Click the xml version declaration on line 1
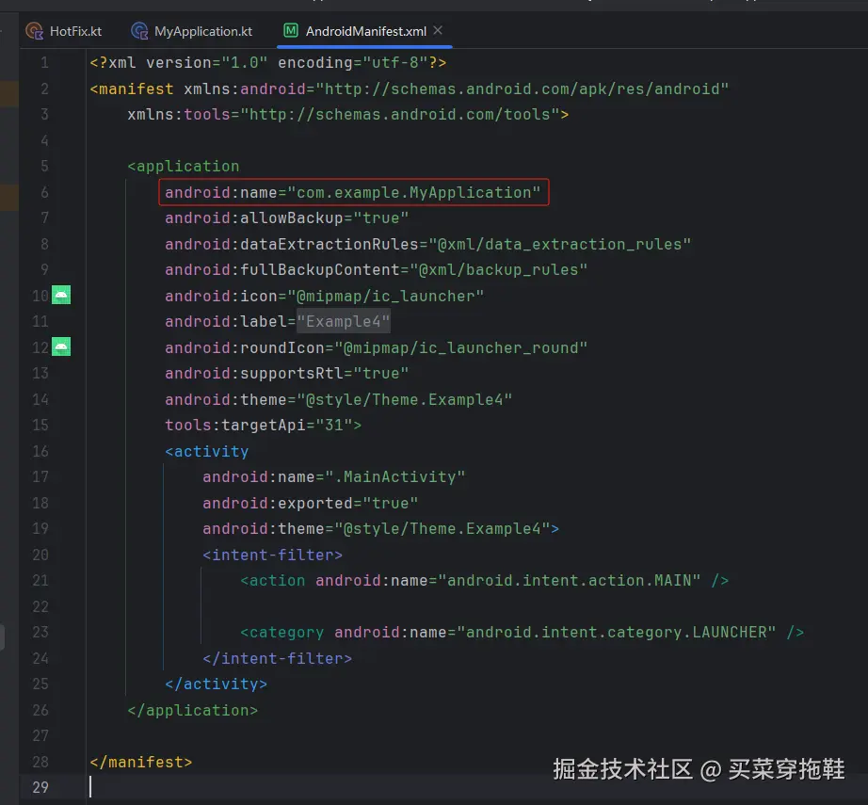The height and width of the screenshot is (805, 868). click(268, 62)
